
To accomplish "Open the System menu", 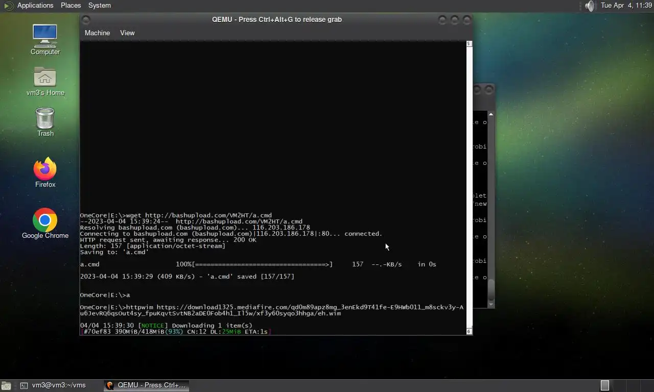I will 99,5.
